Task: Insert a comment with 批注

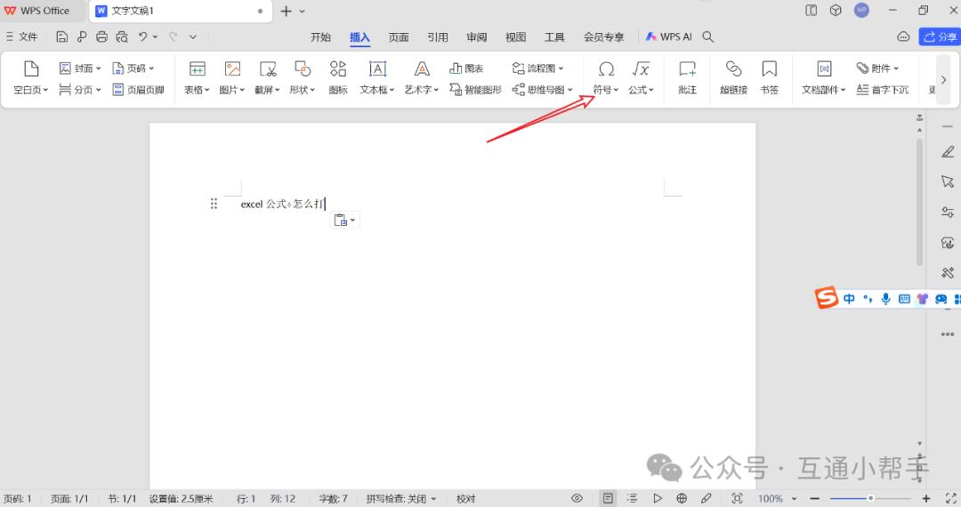Action: [687, 77]
